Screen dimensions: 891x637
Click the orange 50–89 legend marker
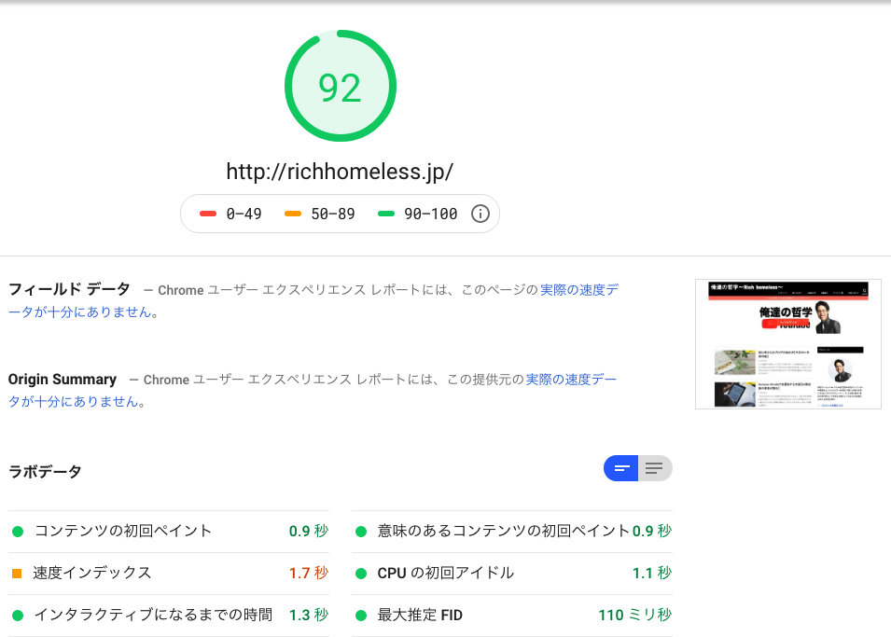tap(292, 214)
